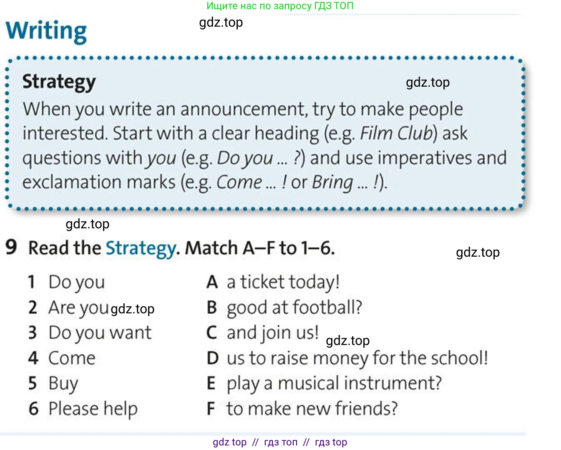This screenshot has width=561, height=450.
Task: Choose option A a ticket today
Action: point(273,282)
